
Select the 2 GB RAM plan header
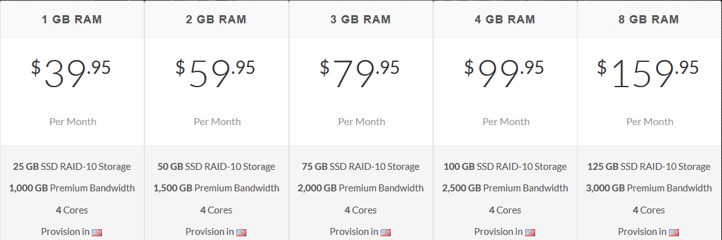click(217, 20)
